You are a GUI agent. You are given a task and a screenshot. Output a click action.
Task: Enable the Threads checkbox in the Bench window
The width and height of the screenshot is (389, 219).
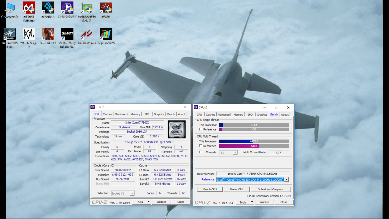click(x=201, y=152)
